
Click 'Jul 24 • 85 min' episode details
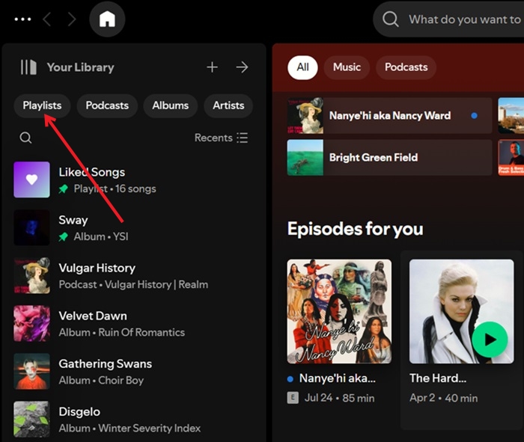(339, 398)
